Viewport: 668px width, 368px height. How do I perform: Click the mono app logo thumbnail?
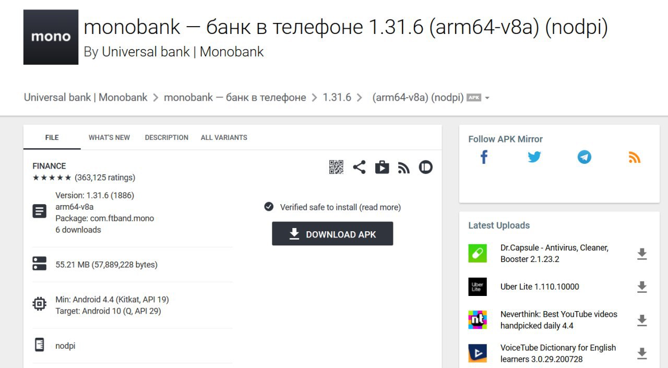[51, 37]
